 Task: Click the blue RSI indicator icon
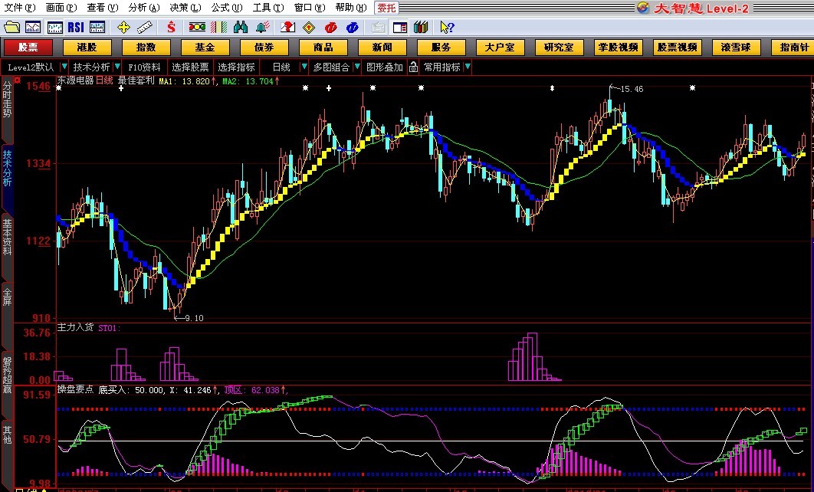tap(76, 27)
